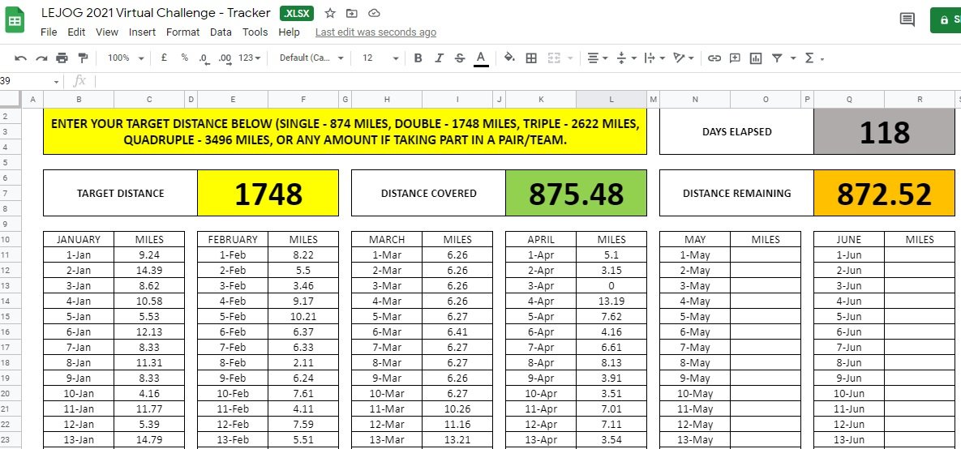Open horizontal align dropdown
Image resolution: width=961 pixels, height=449 pixels.
pyautogui.click(x=598, y=58)
